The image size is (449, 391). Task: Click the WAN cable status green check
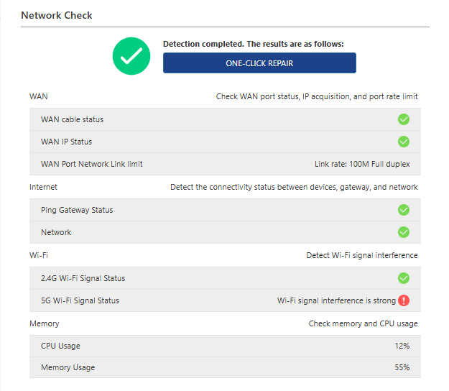click(x=404, y=119)
